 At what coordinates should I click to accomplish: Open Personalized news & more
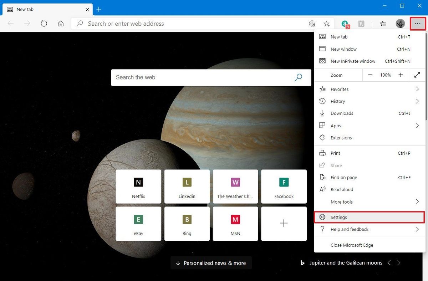pos(211,263)
